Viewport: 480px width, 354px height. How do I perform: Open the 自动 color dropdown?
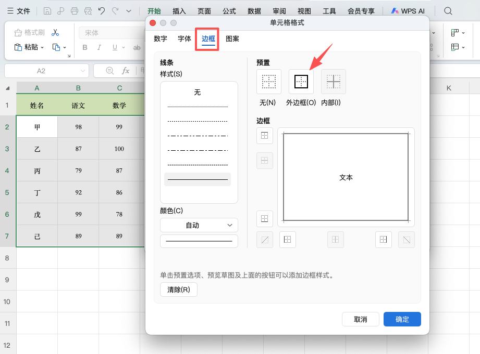coord(199,225)
